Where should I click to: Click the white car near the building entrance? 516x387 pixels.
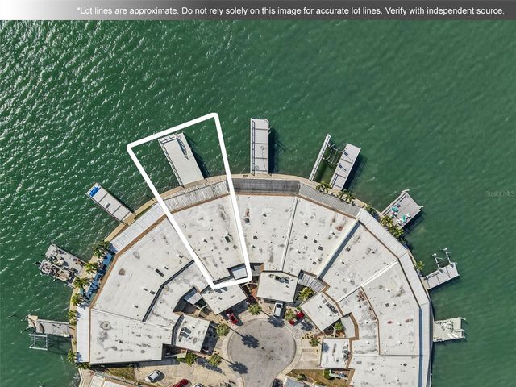pyautogui.click(x=278, y=309)
